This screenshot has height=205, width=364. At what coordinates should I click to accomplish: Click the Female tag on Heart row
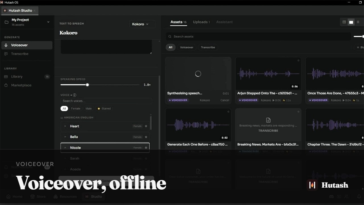pyautogui.click(x=137, y=126)
